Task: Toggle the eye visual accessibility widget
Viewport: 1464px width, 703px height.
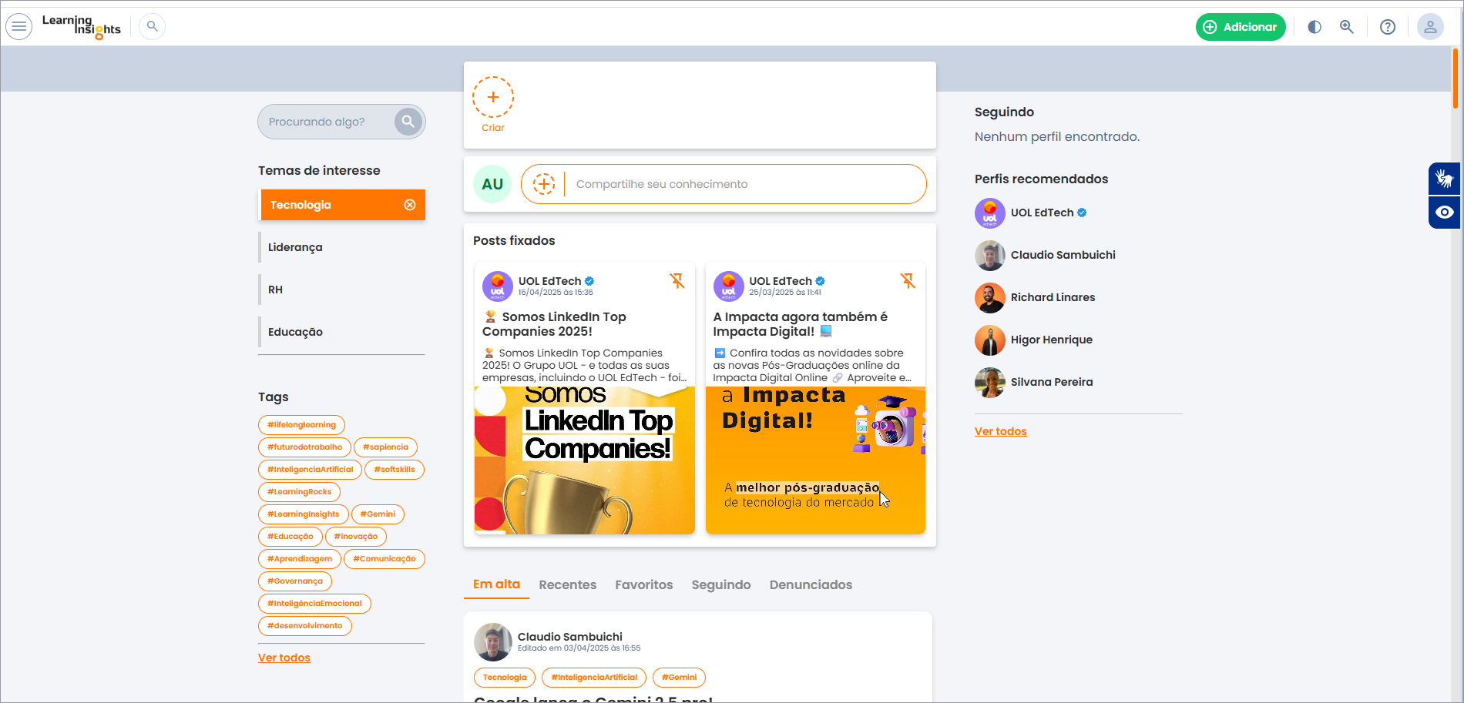Action: pos(1444,213)
